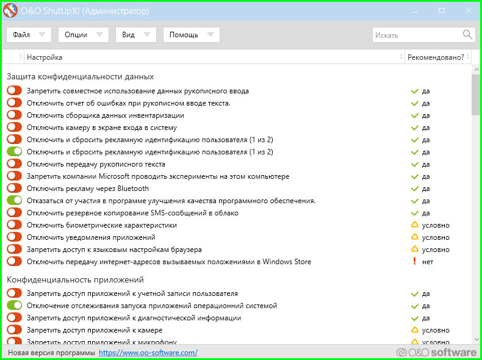
Task: Toggle Отключить передачу интернет-адресов Windows Store
Action: (15, 261)
